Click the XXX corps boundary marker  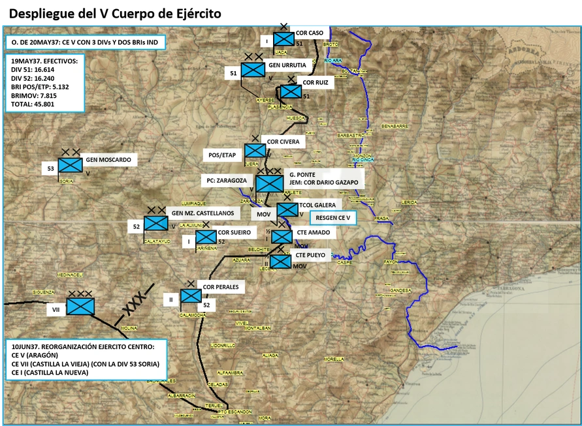pos(134,304)
